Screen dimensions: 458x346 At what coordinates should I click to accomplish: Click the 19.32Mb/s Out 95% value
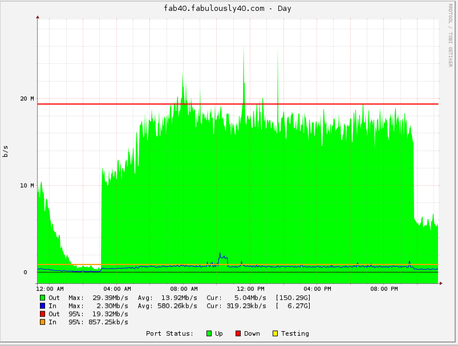[x=111, y=314]
